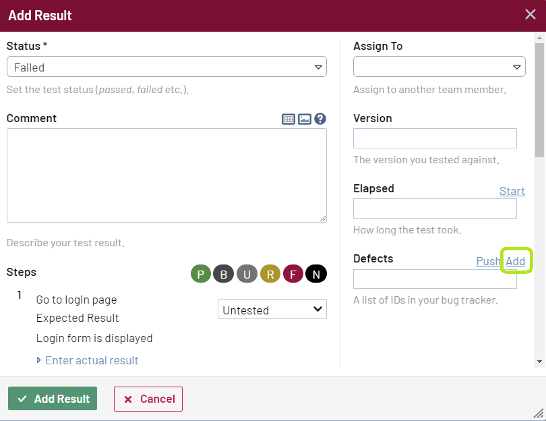Image resolution: width=546 pixels, height=421 pixels.
Task: Click the Add Result button
Action: tap(53, 399)
